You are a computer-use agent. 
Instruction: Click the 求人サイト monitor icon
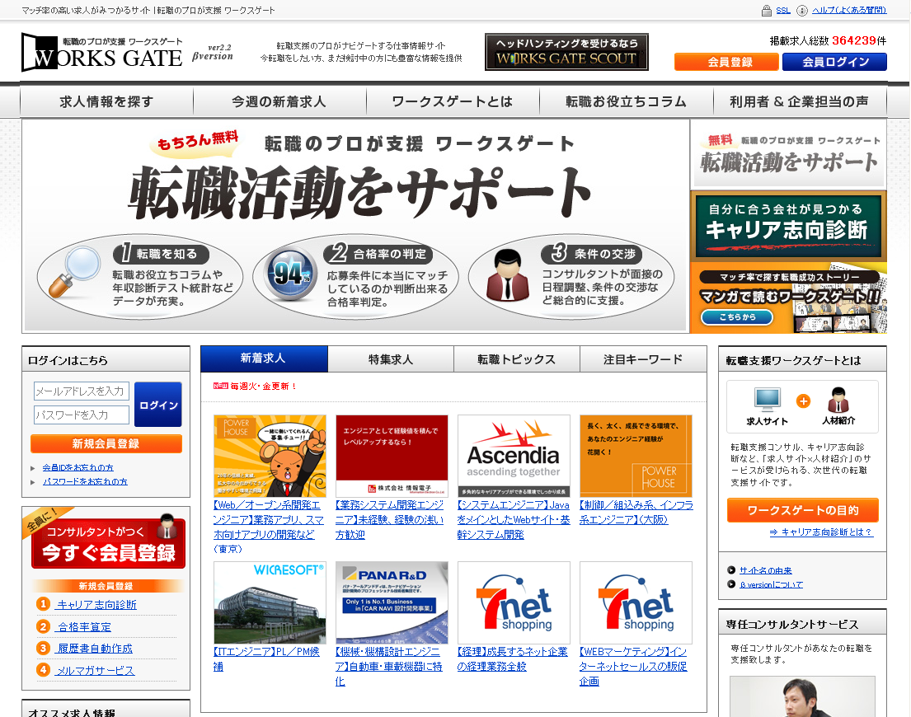click(767, 400)
